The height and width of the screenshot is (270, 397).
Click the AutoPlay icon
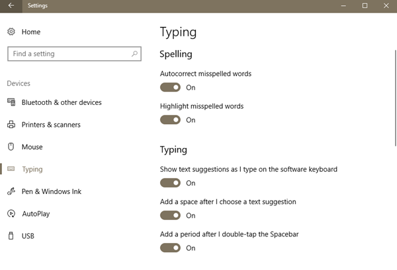coord(11,214)
